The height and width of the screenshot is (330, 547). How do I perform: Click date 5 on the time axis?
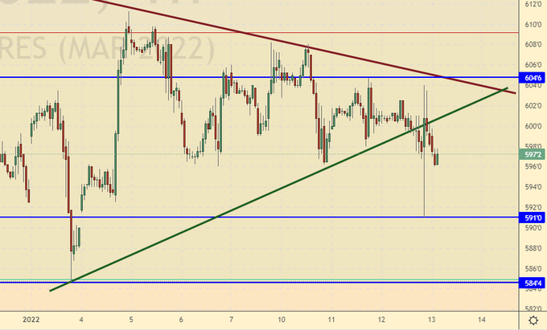pyautogui.click(x=131, y=319)
